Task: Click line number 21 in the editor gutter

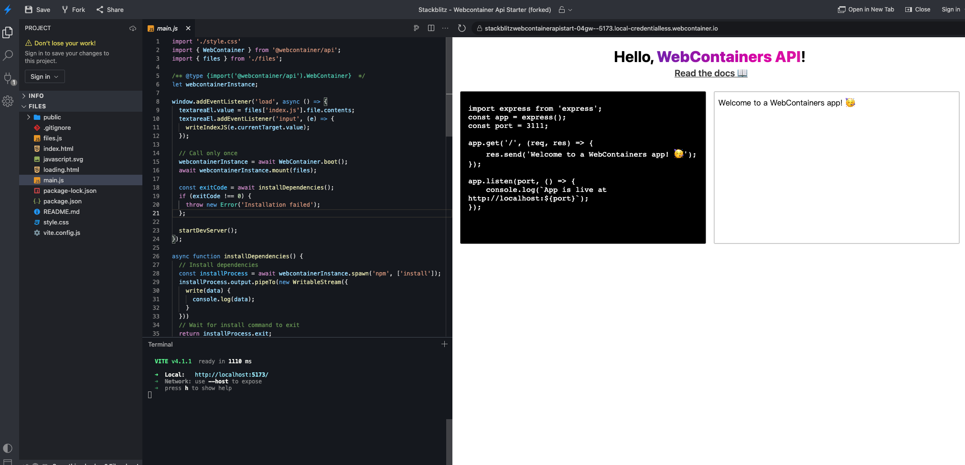Action: pos(156,213)
